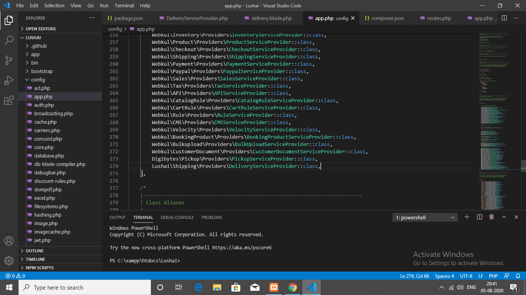Open jwt.php in the Explorer tree
The width and height of the screenshot is (526, 295).
pos(60,240)
